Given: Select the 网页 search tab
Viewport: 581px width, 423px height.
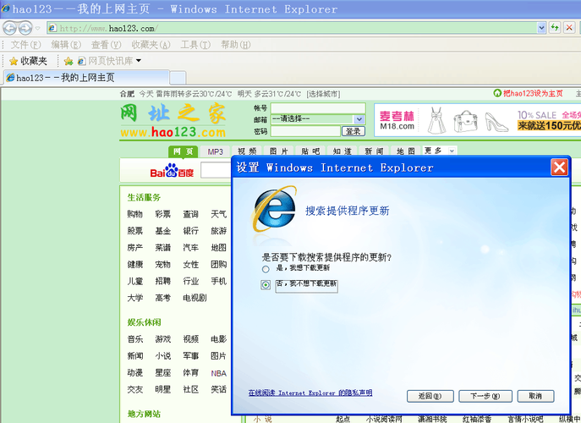Looking at the screenshot, I should [x=183, y=151].
